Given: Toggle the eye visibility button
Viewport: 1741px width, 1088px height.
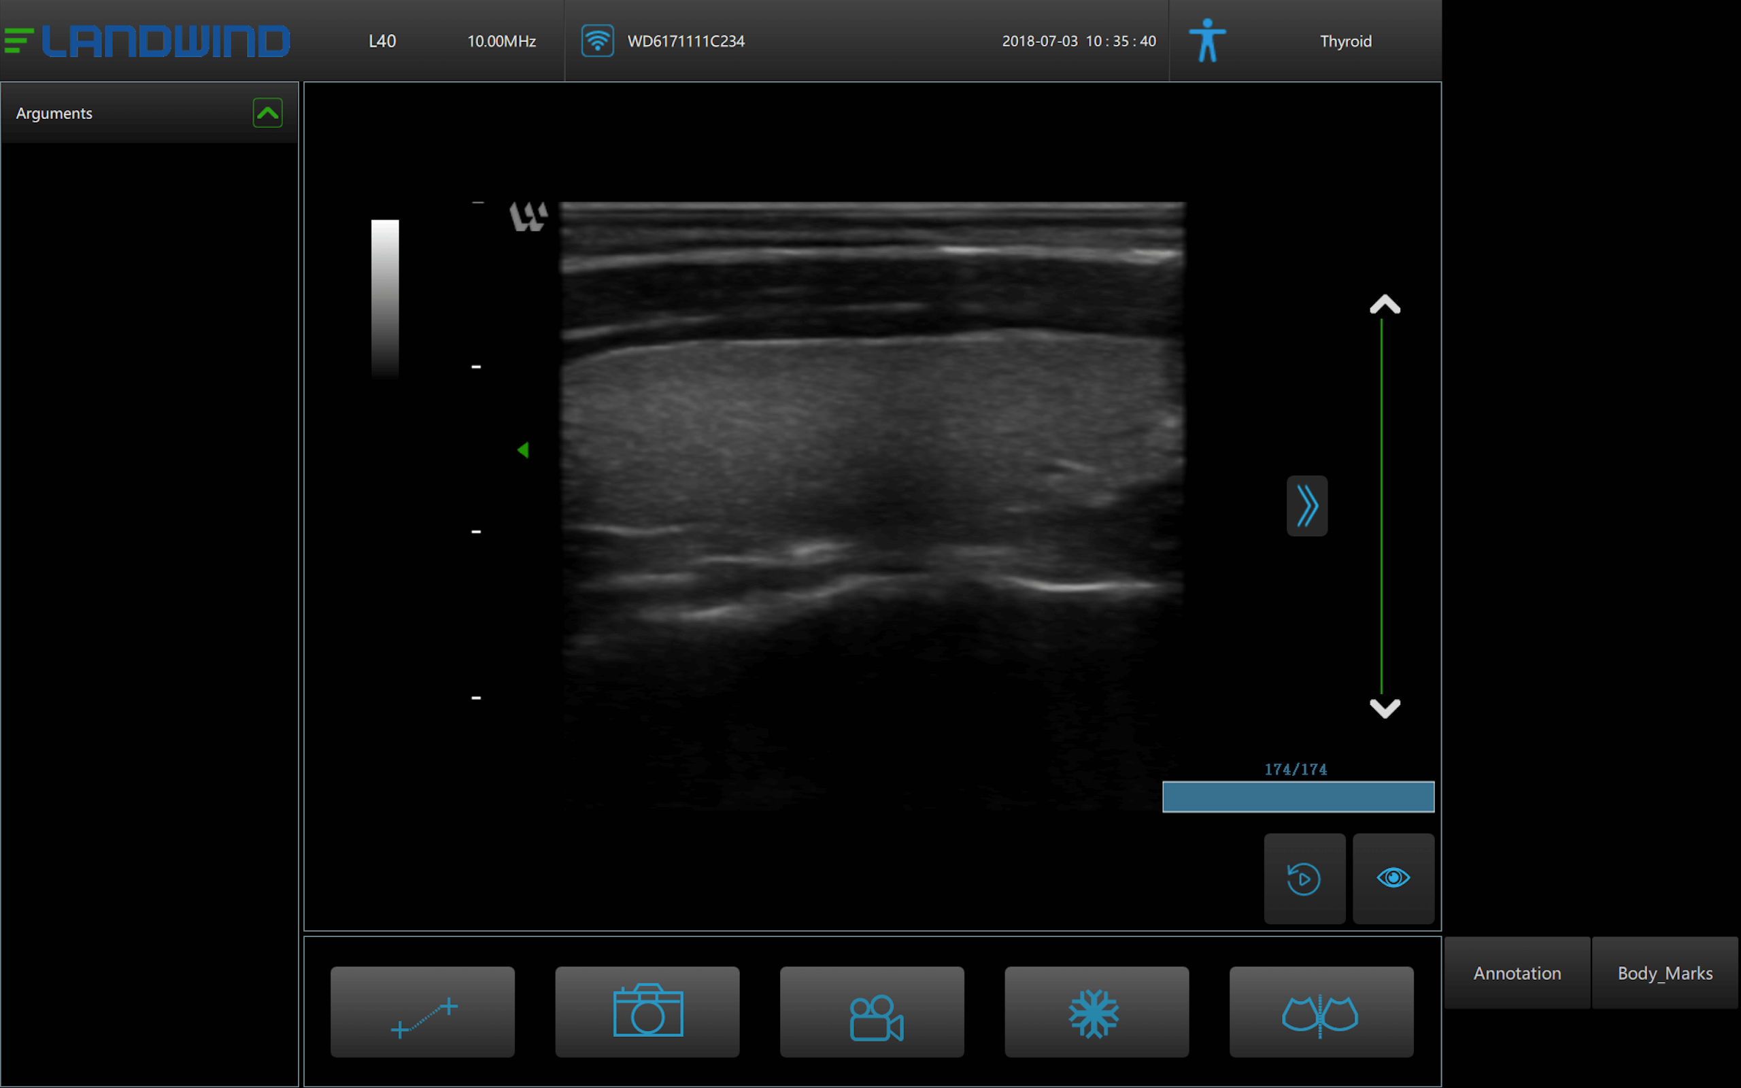Looking at the screenshot, I should [x=1393, y=879].
